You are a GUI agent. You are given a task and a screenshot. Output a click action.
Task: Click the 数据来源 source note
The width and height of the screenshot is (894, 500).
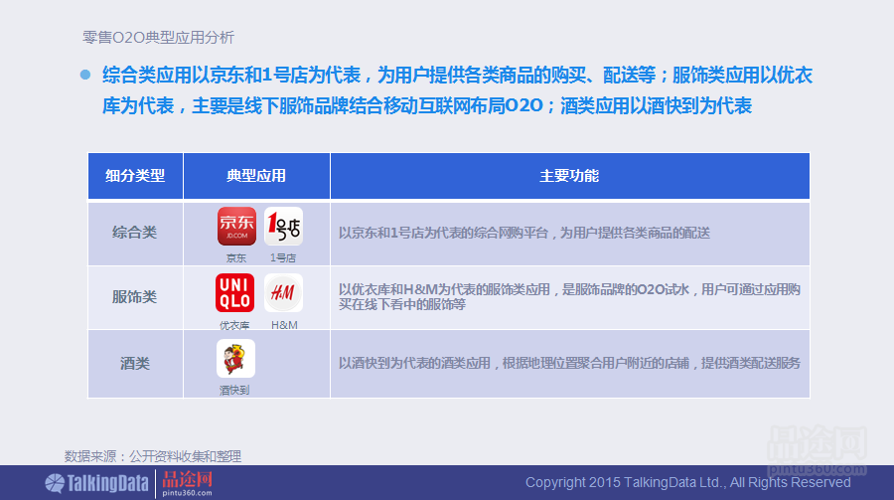(153, 456)
